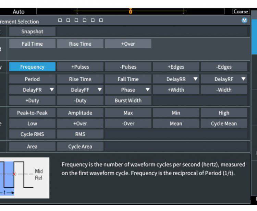Expand the DelayRR dropdown arrow
The height and width of the screenshot is (211, 257).
point(195,79)
